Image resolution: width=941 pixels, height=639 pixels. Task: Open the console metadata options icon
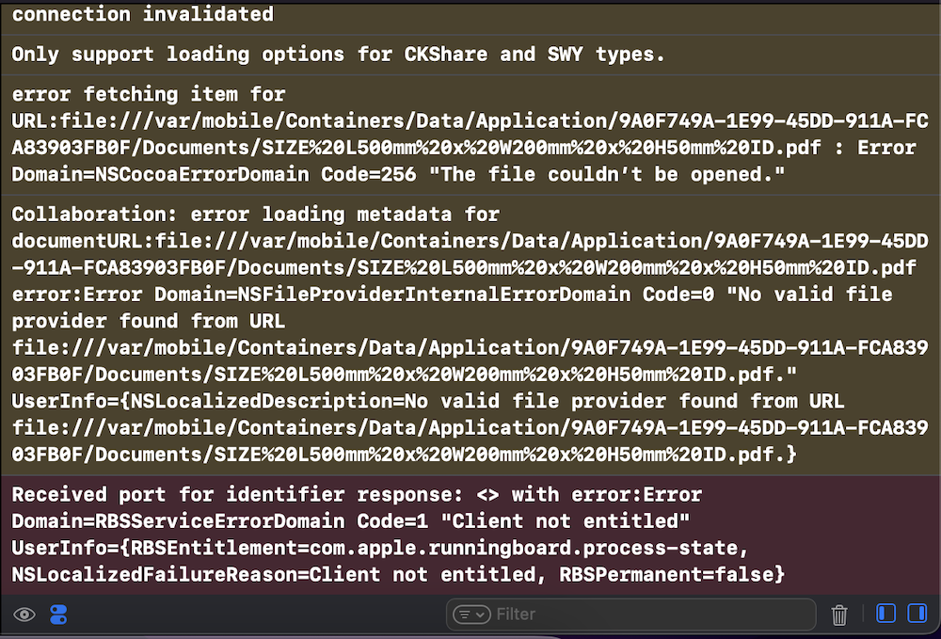click(58, 615)
